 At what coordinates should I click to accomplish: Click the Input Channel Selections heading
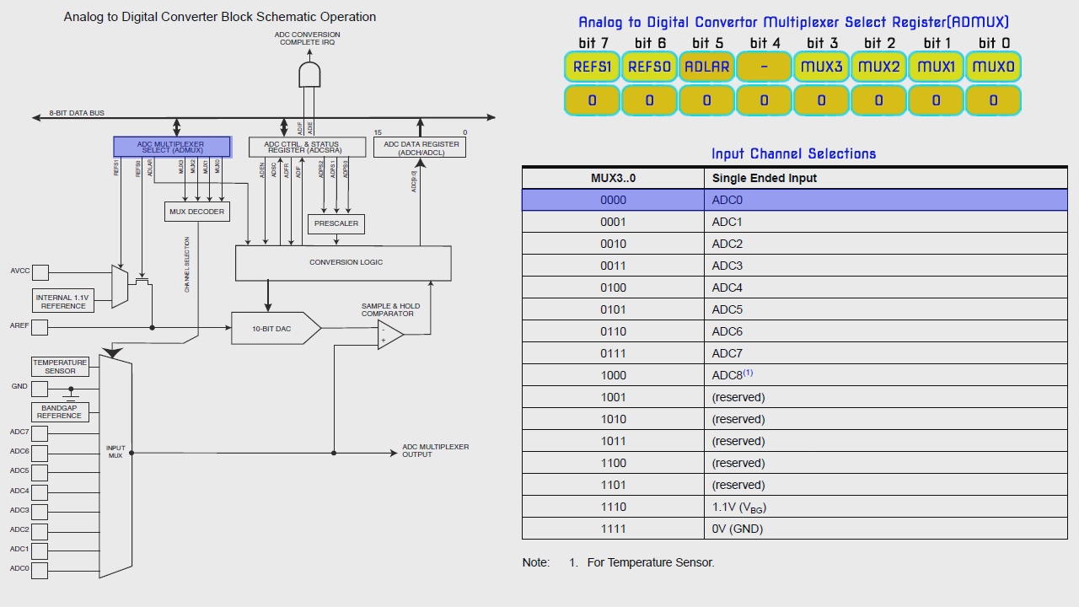[x=793, y=153]
